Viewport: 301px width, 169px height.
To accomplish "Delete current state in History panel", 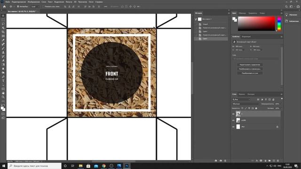I will [225, 161].
